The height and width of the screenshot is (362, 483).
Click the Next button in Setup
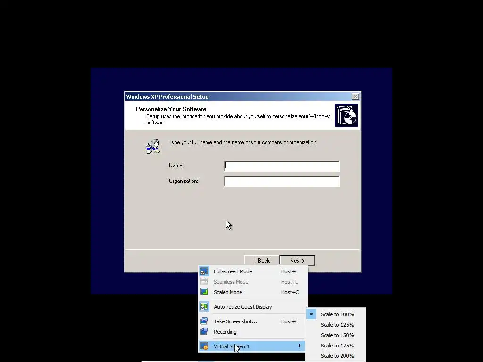click(x=297, y=260)
